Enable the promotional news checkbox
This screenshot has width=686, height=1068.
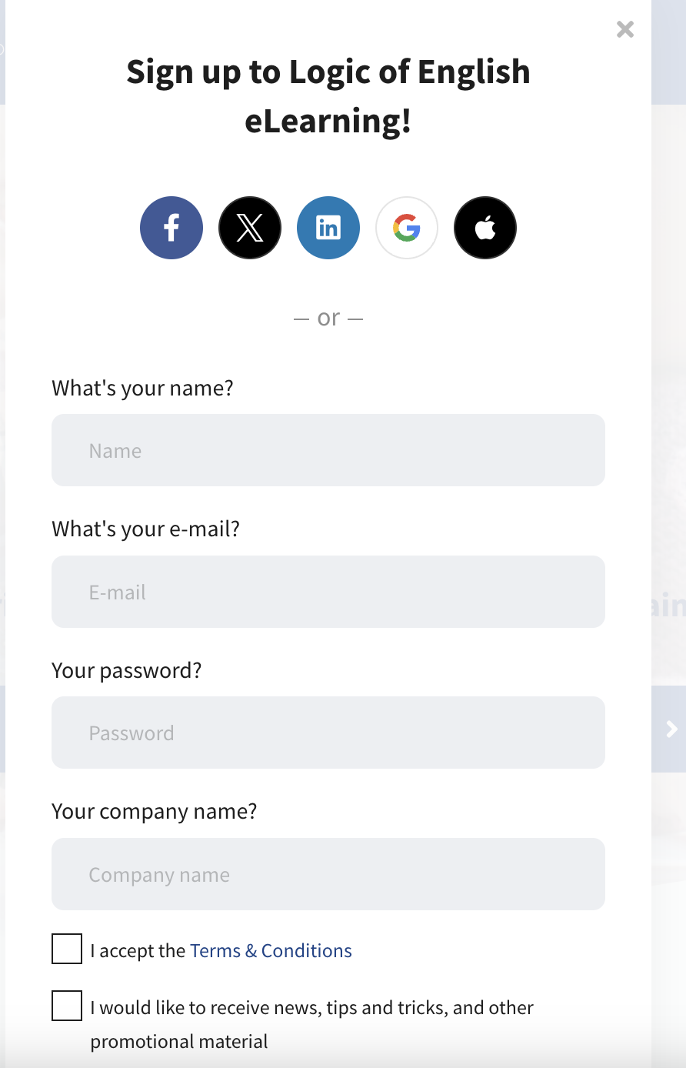(x=67, y=1006)
